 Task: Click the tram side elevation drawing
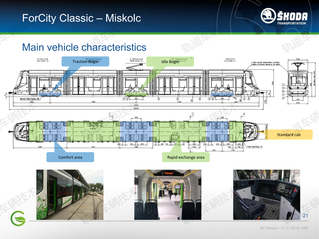136,83
